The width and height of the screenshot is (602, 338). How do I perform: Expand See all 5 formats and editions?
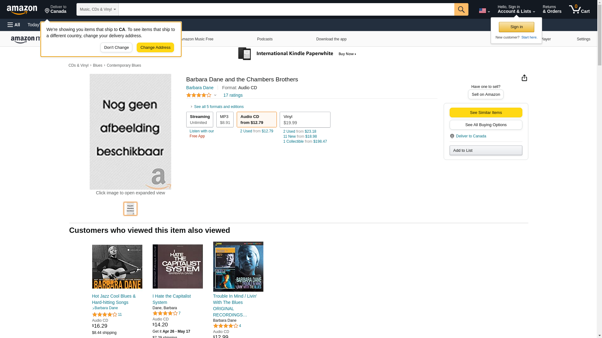[218, 107]
